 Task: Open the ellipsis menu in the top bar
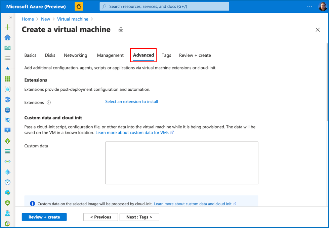tap(310, 6)
